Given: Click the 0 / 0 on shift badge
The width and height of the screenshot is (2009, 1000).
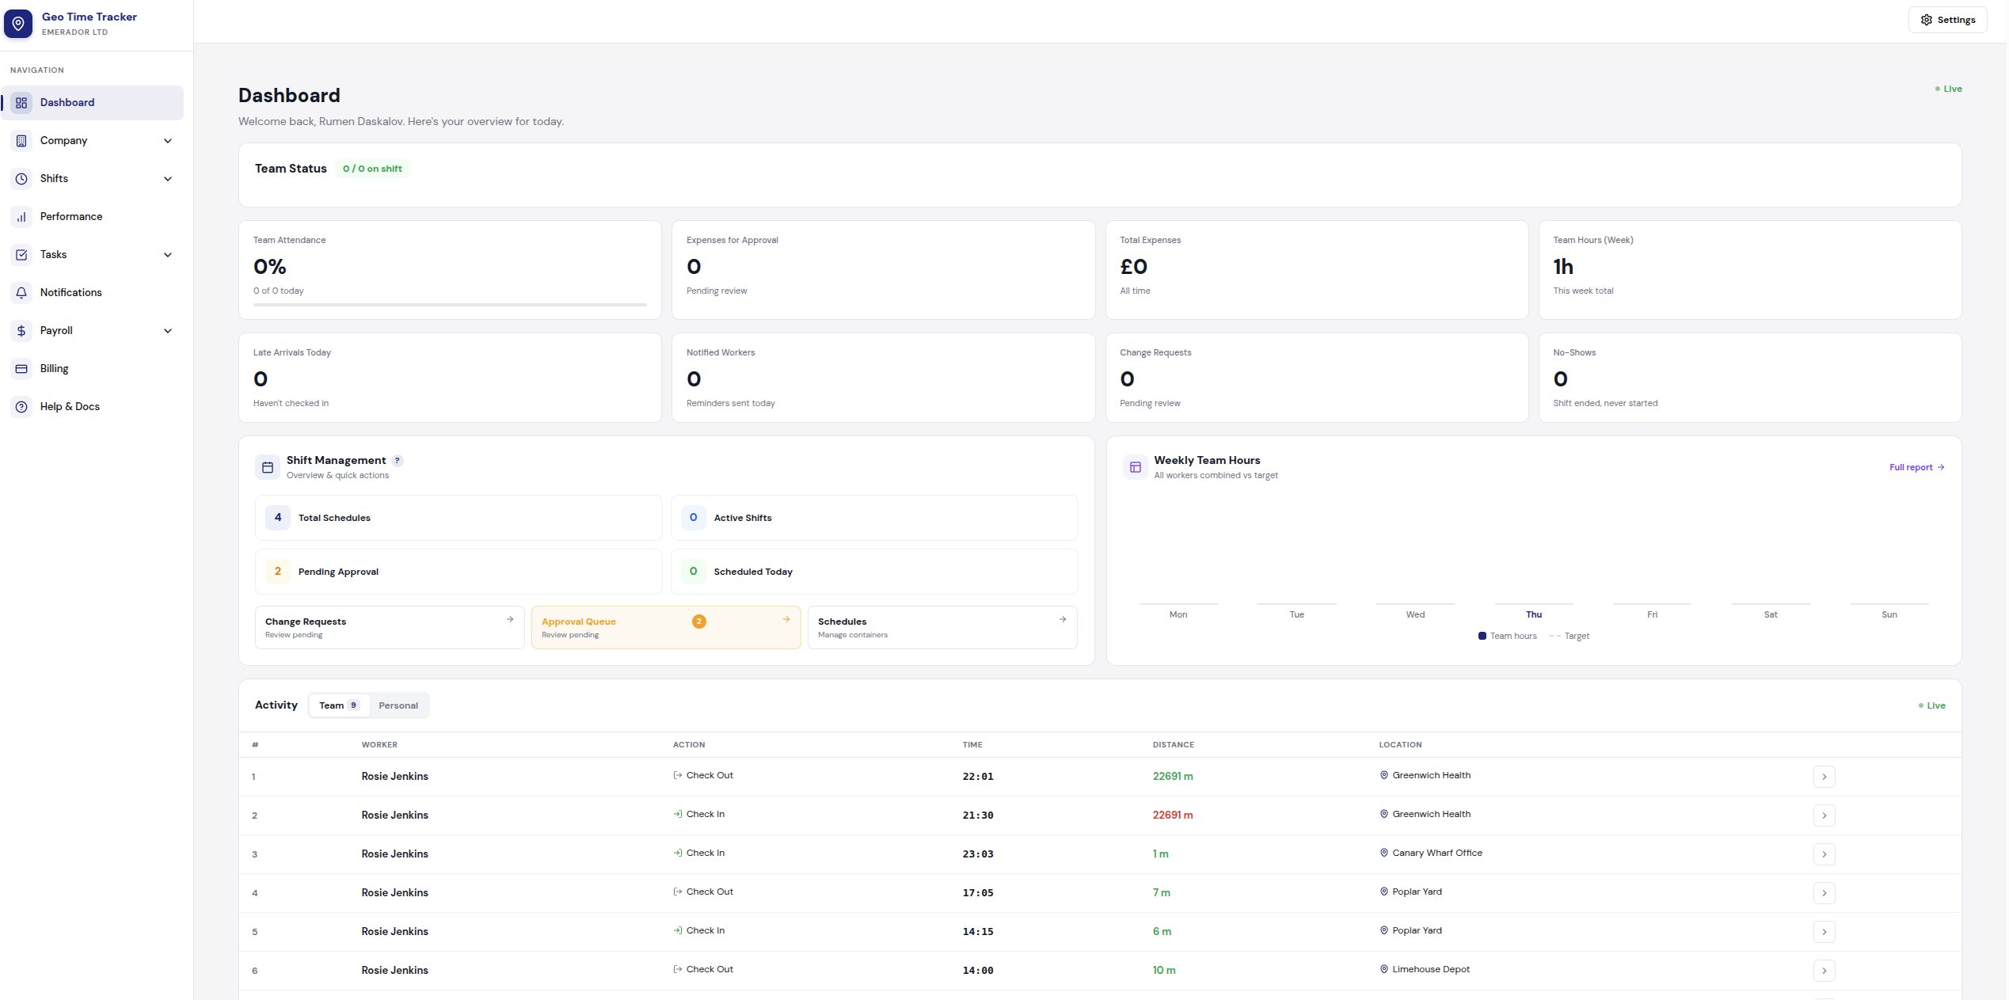Looking at the screenshot, I should 372,169.
